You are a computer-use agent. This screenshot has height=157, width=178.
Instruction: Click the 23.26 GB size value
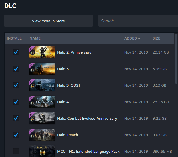(x=161, y=102)
